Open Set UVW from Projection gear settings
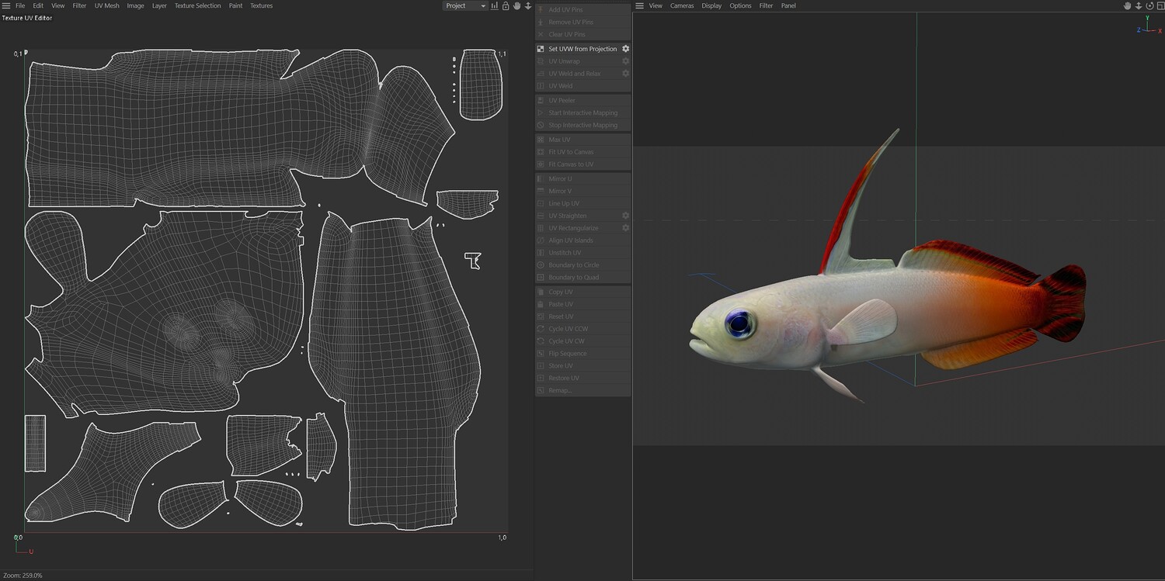The image size is (1165, 581). [x=625, y=49]
